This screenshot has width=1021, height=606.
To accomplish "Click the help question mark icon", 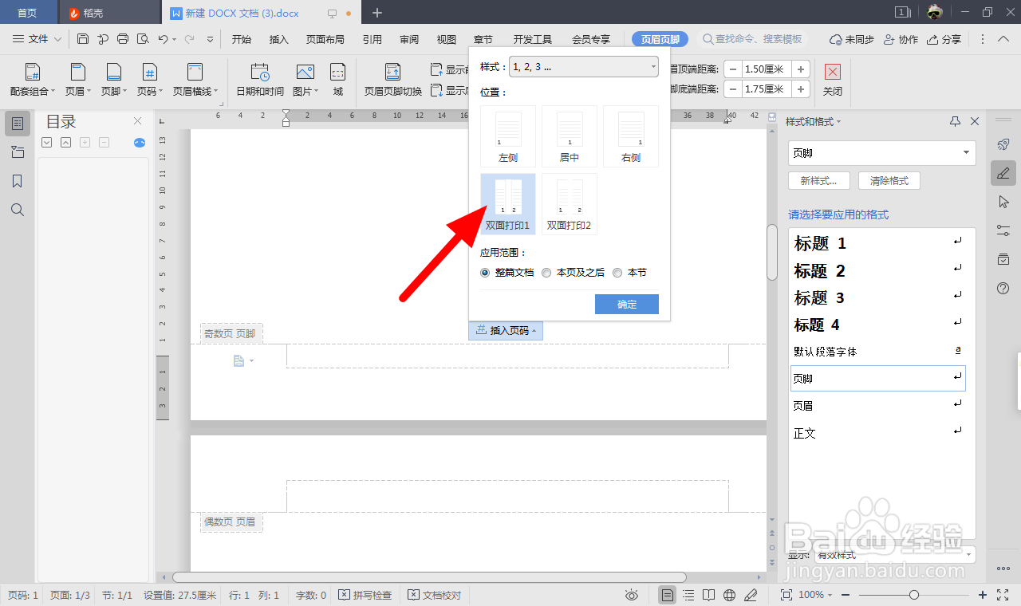I will [1003, 288].
